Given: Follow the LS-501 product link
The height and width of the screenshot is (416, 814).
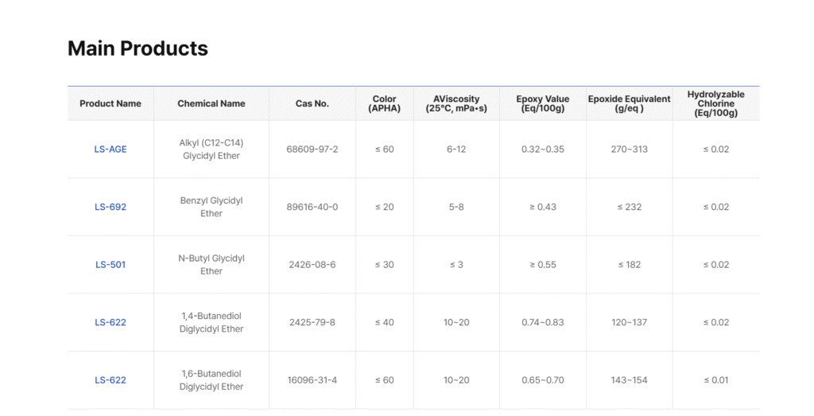Looking at the screenshot, I should [110, 265].
